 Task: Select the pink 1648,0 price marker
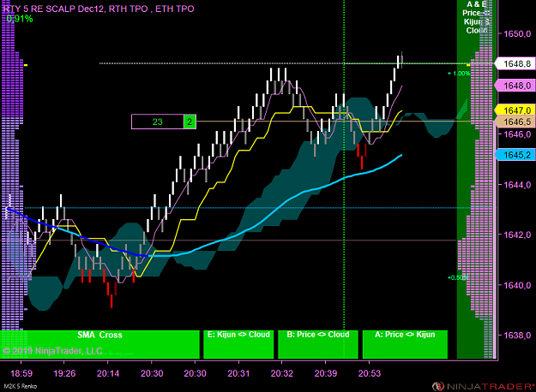[x=515, y=86]
